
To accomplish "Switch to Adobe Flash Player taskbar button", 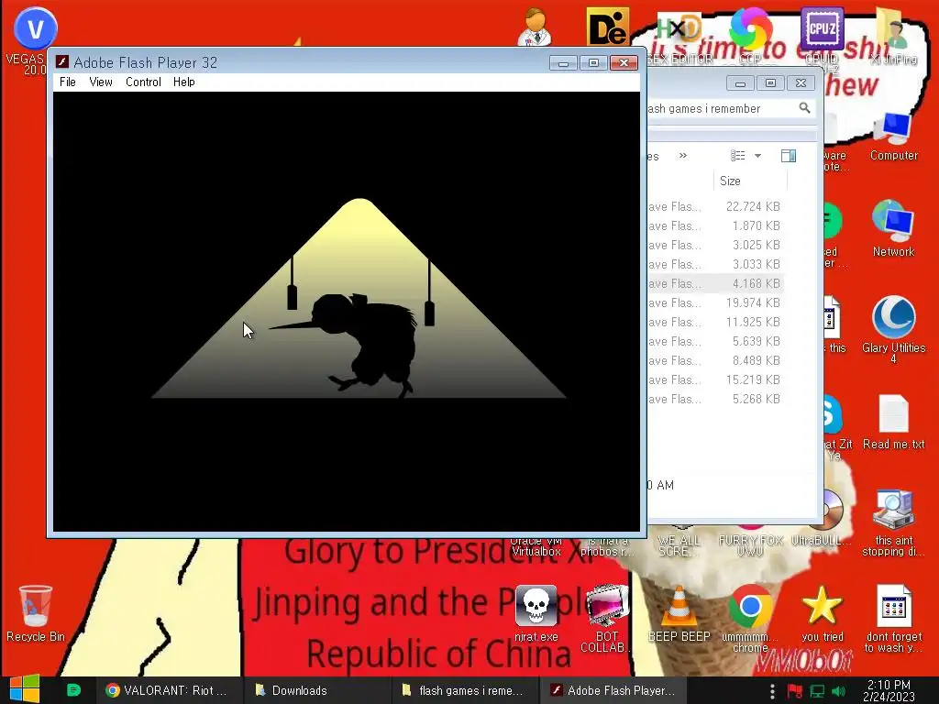I will click(x=613, y=690).
